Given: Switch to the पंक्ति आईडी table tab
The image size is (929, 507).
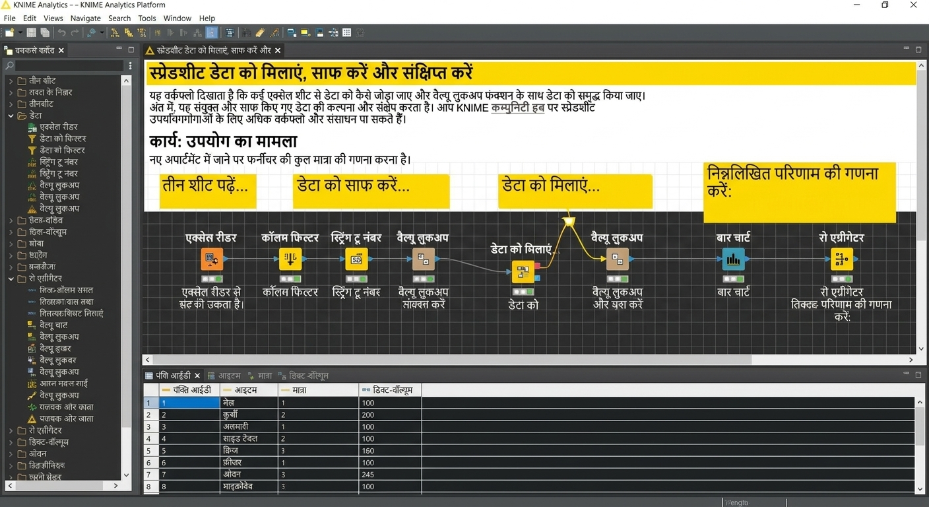Looking at the screenshot, I should tap(173, 376).
